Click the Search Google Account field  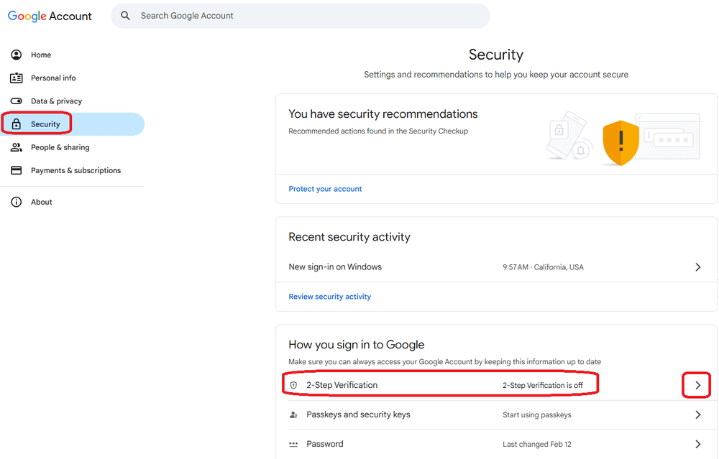302,16
